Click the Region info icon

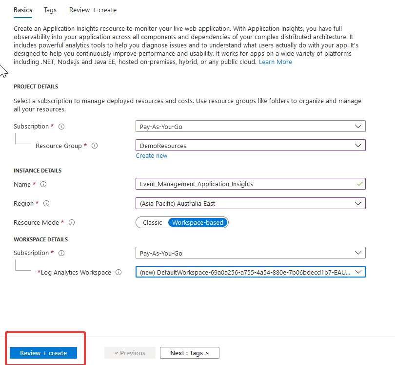pyautogui.click(x=46, y=203)
